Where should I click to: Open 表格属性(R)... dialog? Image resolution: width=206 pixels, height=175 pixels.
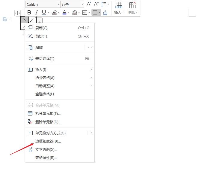pos(60,158)
